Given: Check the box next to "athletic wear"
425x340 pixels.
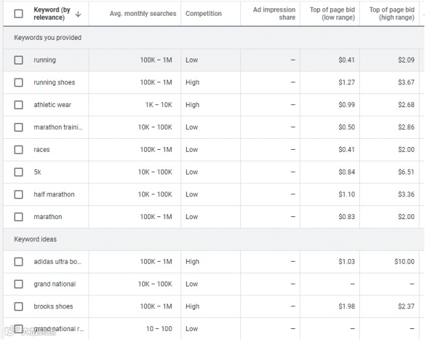Looking at the screenshot, I should point(19,105).
